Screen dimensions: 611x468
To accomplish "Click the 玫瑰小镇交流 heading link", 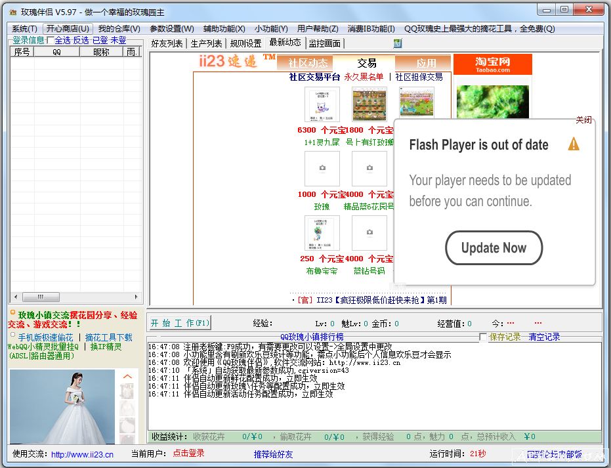I will pyautogui.click(x=43, y=315).
